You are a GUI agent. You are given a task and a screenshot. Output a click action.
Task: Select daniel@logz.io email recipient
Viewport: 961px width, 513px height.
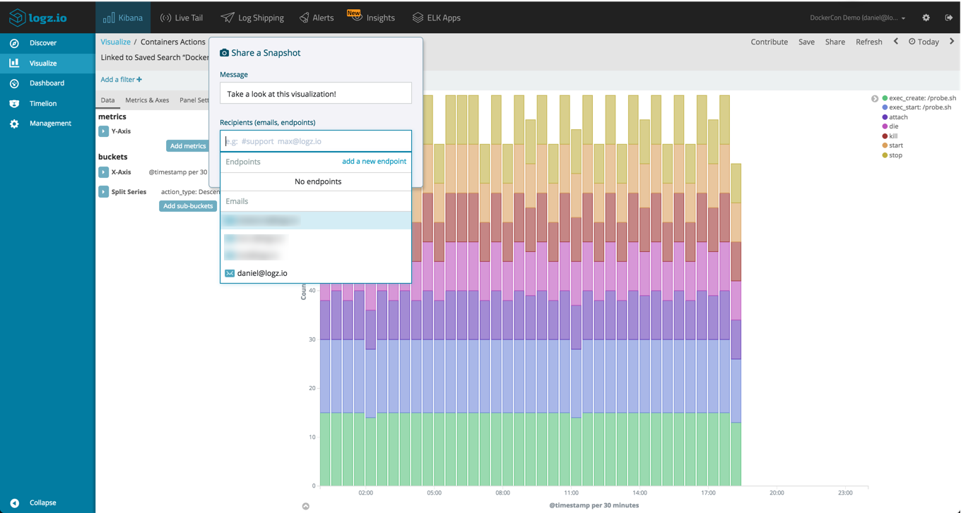[x=316, y=273]
